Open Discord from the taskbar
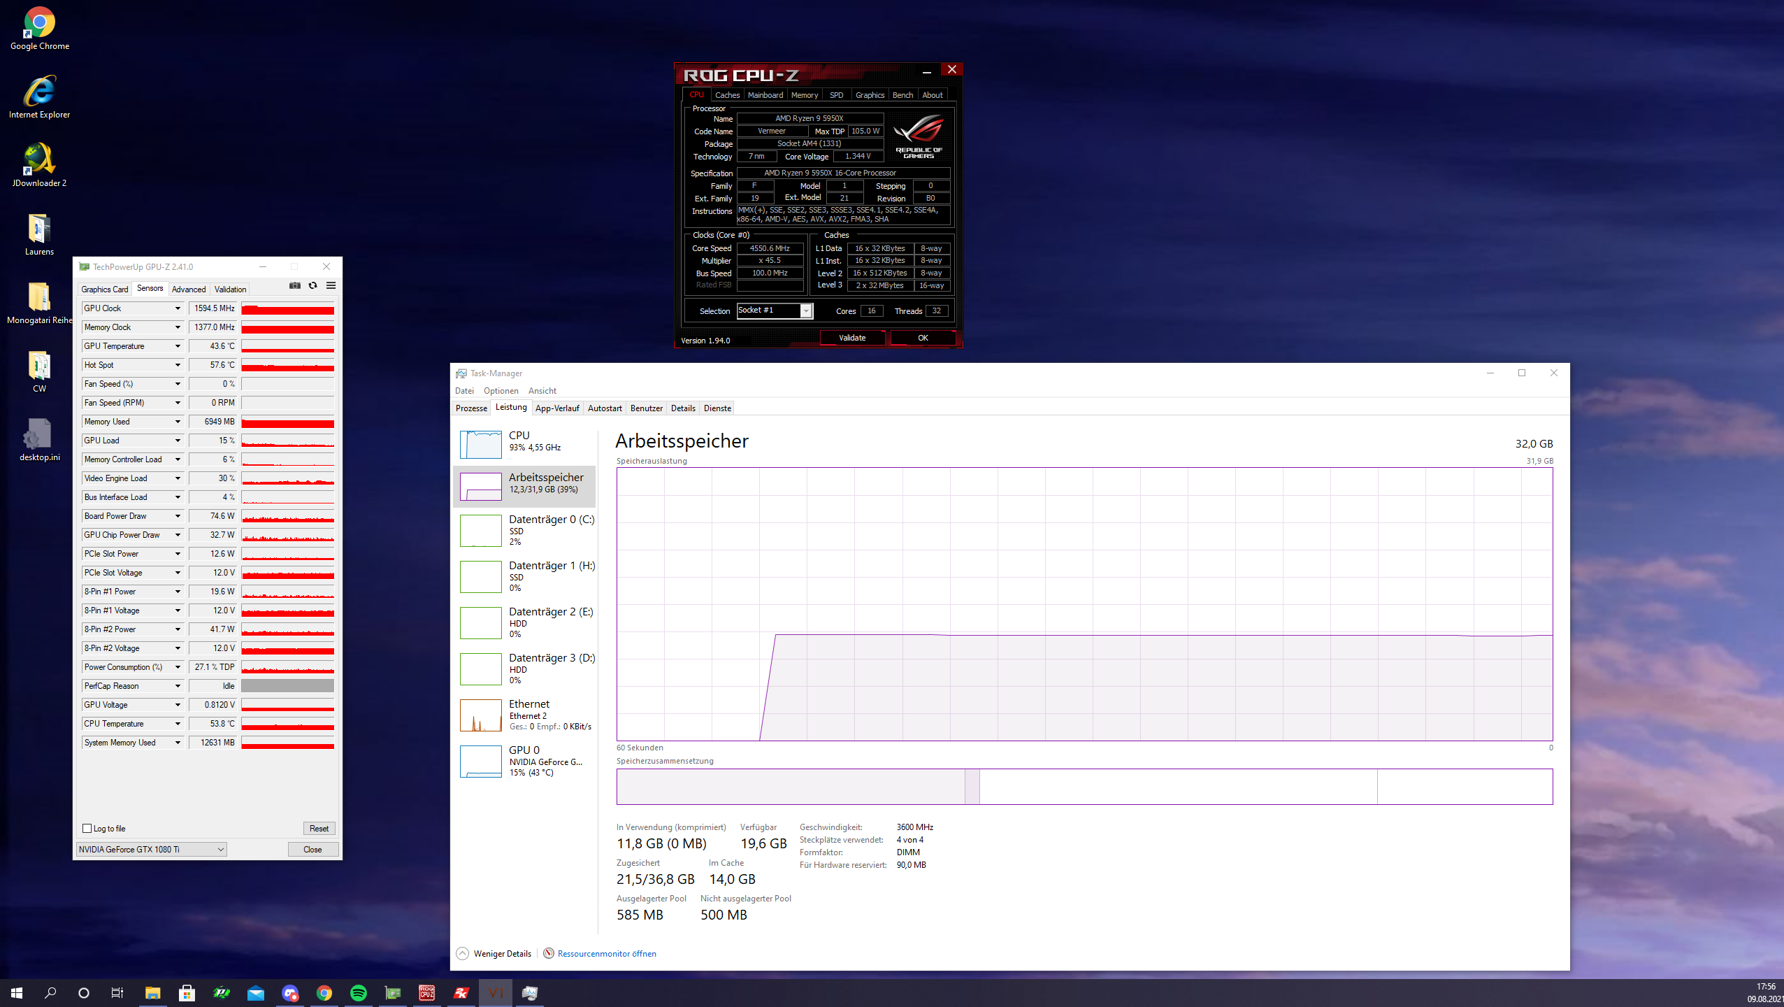The image size is (1784, 1007). [290, 993]
